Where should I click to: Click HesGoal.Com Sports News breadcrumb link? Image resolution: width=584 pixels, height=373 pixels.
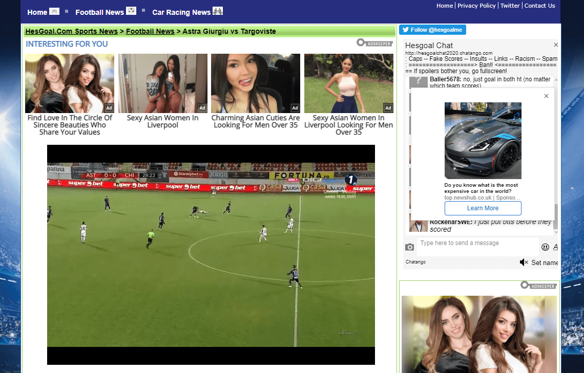(72, 31)
